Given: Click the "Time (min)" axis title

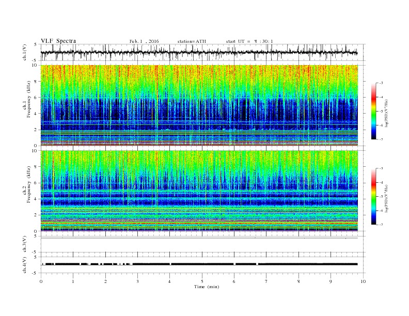Looking at the screenshot, I should pyautogui.click(x=207, y=287).
